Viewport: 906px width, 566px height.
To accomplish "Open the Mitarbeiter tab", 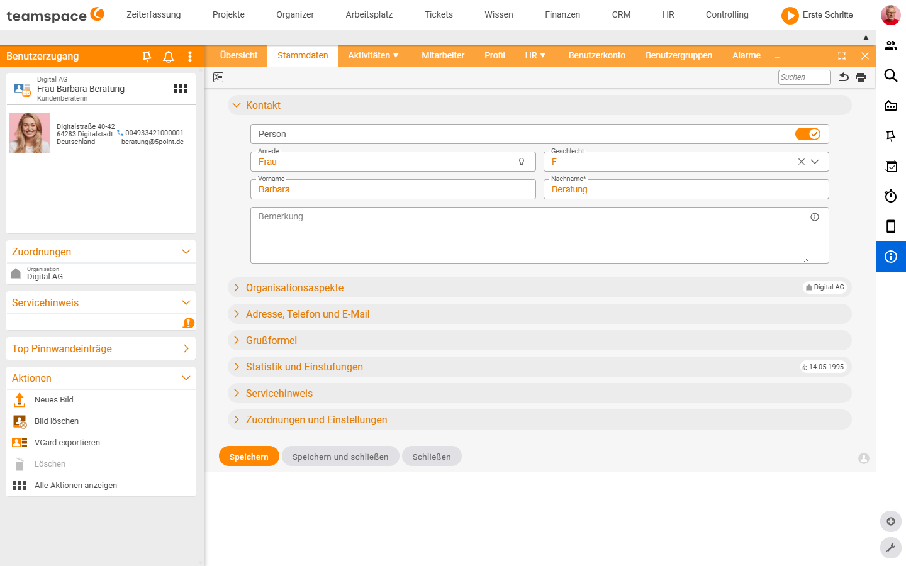I will coord(443,55).
